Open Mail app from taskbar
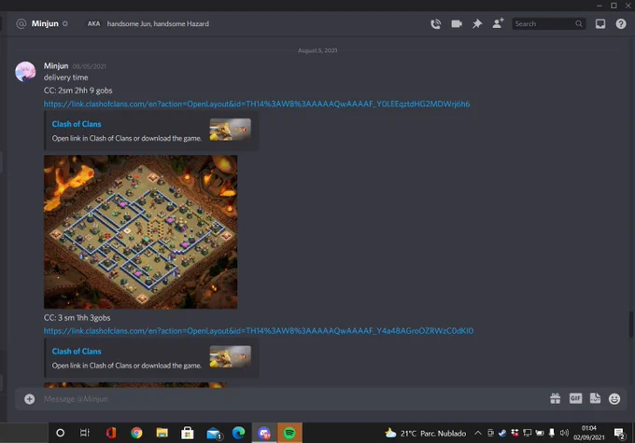The width and height of the screenshot is (635, 443). click(214, 433)
